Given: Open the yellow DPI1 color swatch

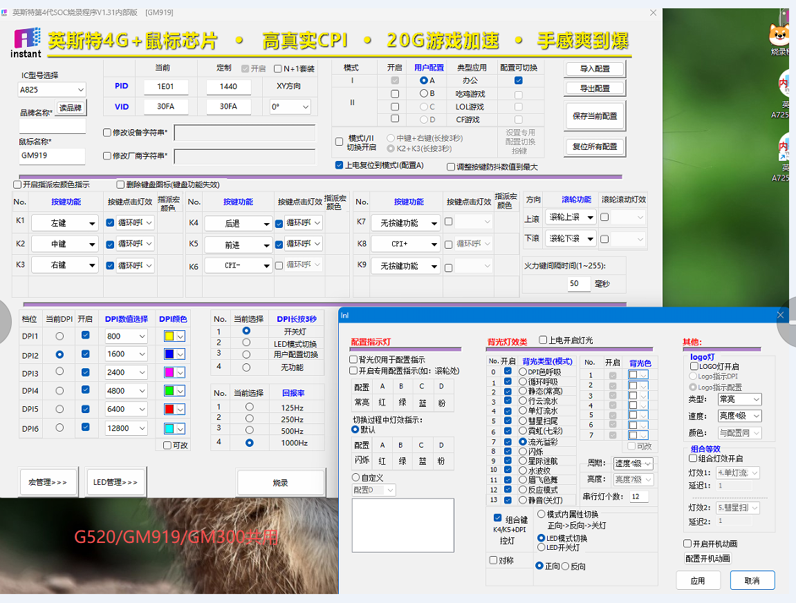Looking at the screenshot, I should 174,336.
